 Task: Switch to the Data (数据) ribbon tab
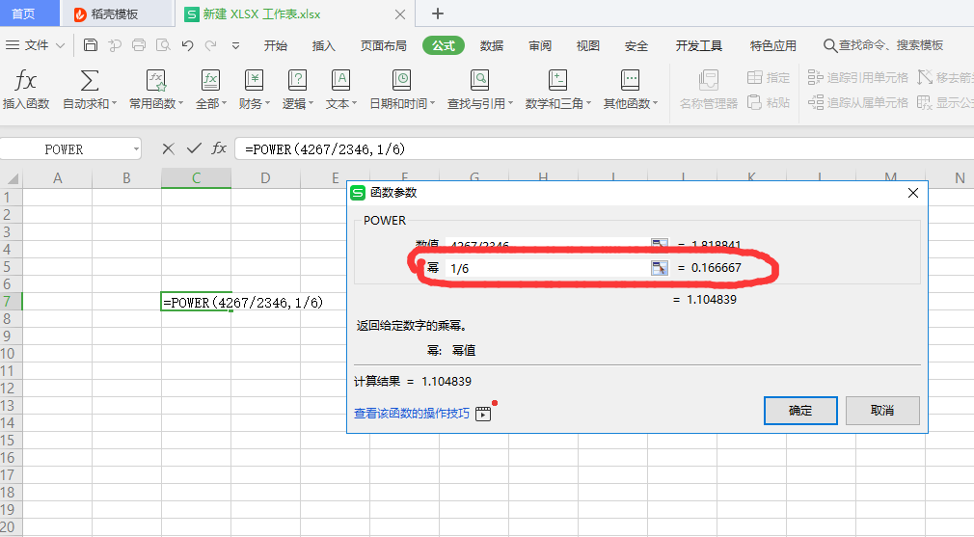492,45
